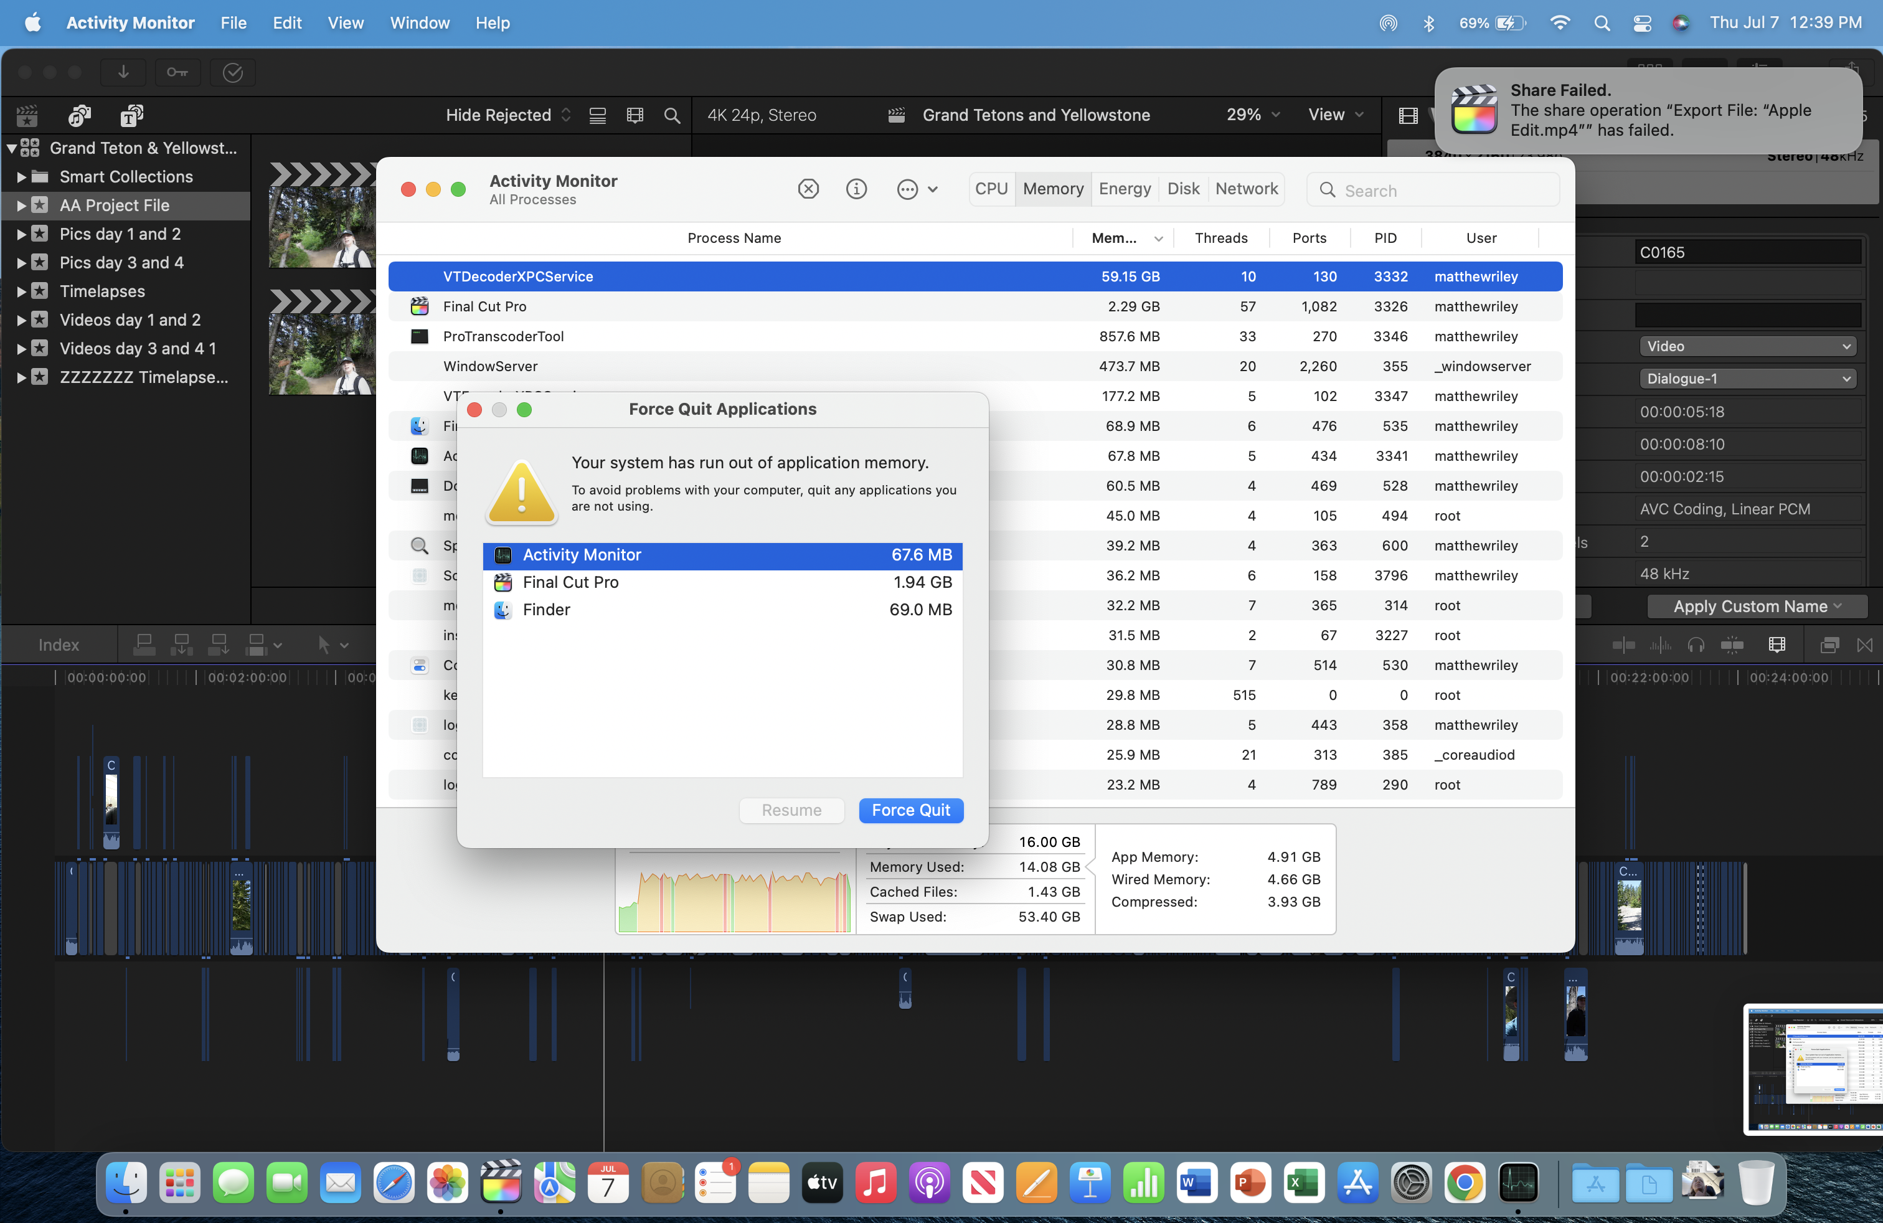The height and width of the screenshot is (1223, 1883).
Task: Click the stop process X icon
Action: pos(808,189)
